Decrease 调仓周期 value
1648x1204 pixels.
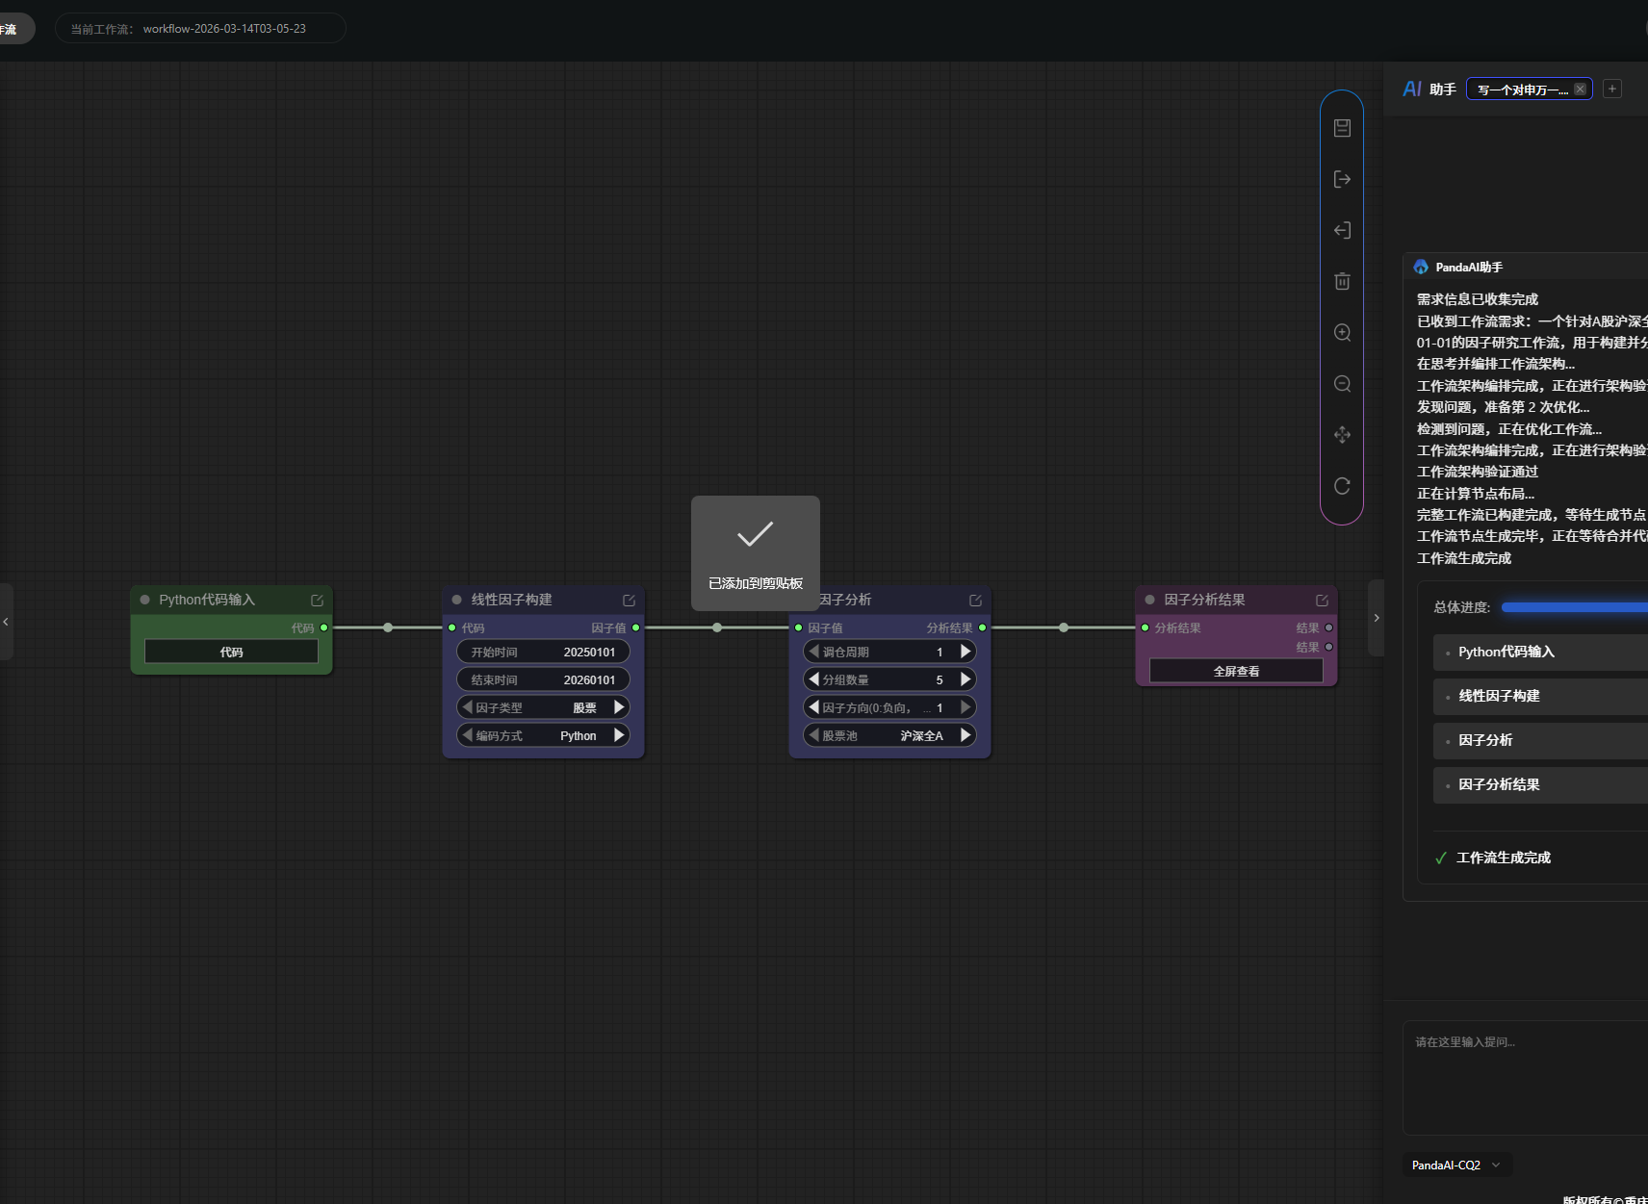pos(814,652)
